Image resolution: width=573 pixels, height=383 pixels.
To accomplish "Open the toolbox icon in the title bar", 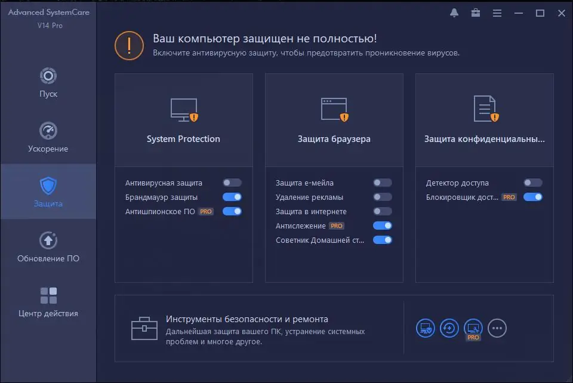I will (x=476, y=13).
